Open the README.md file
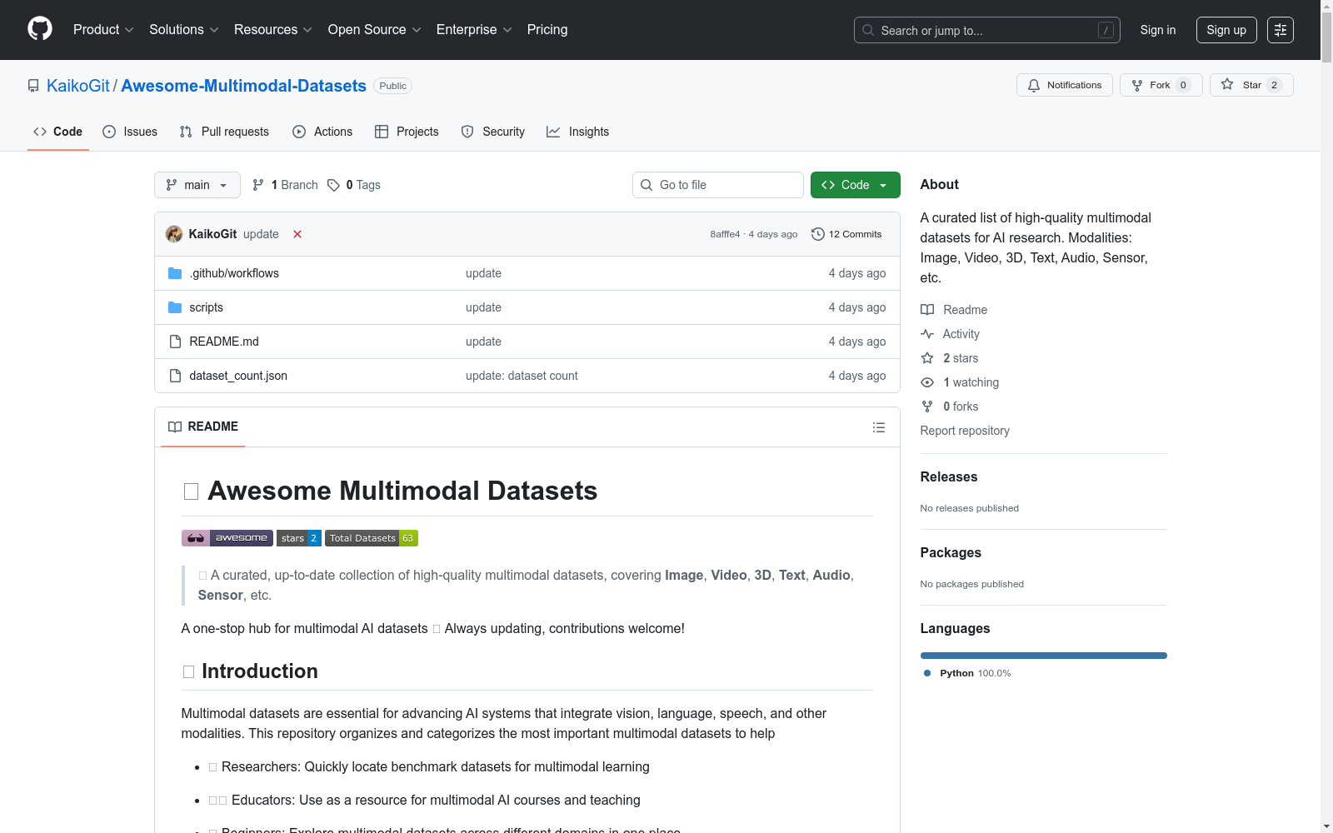The width and height of the screenshot is (1333, 833). (x=224, y=342)
